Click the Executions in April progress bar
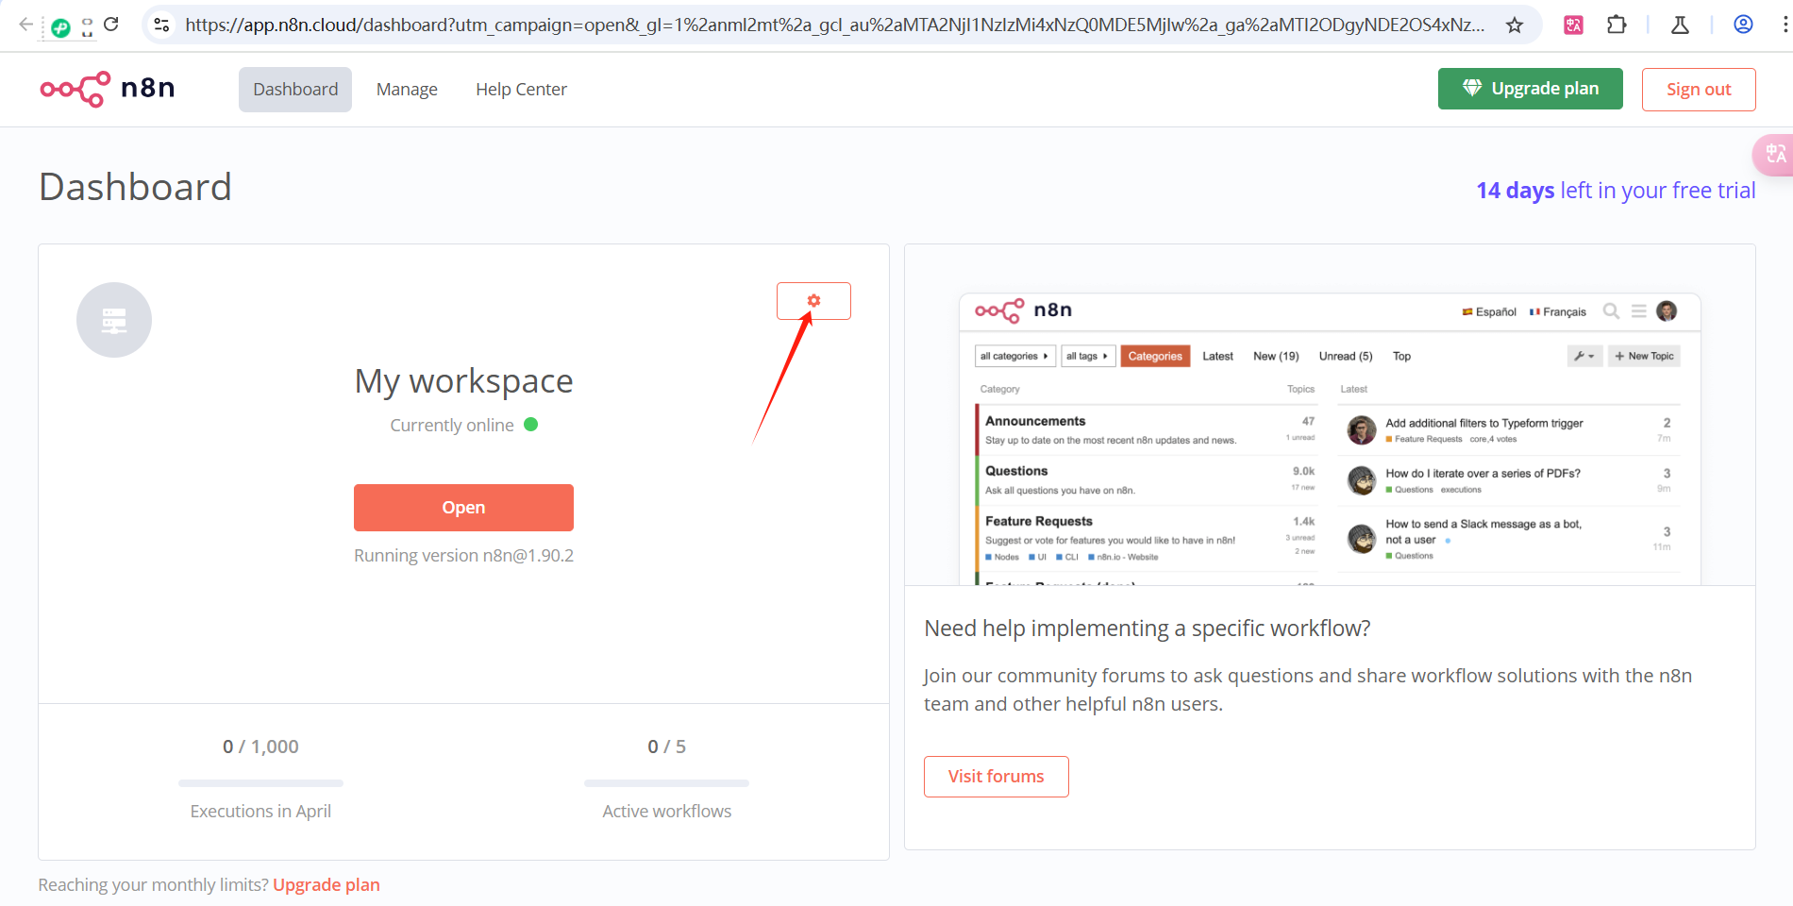This screenshot has width=1793, height=906. [260, 783]
